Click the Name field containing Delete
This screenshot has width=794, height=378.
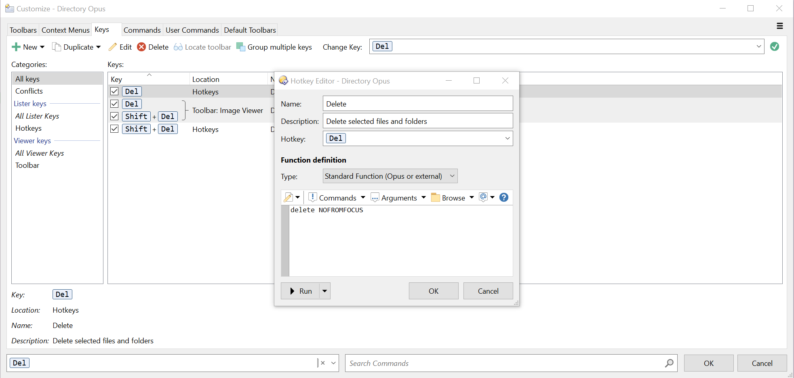pos(418,104)
